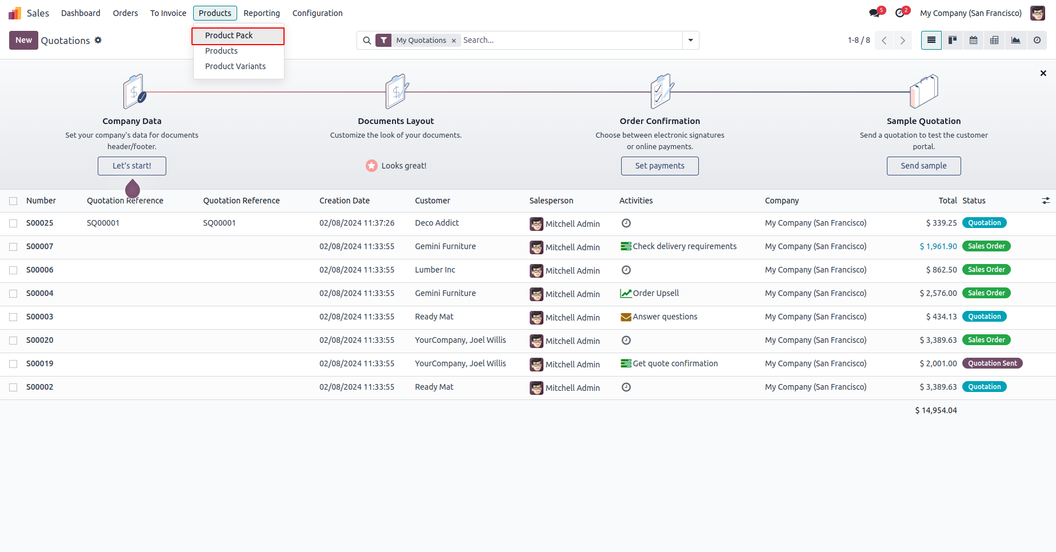
Task: Toggle the select-all records checkbox
Action: [x=13, y=201]
